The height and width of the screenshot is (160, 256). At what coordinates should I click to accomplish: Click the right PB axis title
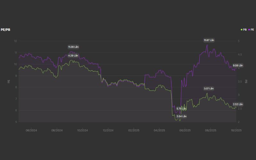coord(246,82)
